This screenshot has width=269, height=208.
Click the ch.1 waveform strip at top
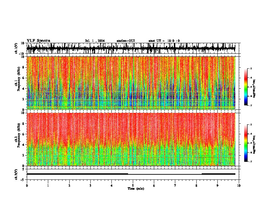[x=133, y=48]
